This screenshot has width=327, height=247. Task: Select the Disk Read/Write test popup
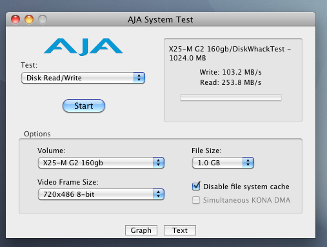click(x=83, y=78)
